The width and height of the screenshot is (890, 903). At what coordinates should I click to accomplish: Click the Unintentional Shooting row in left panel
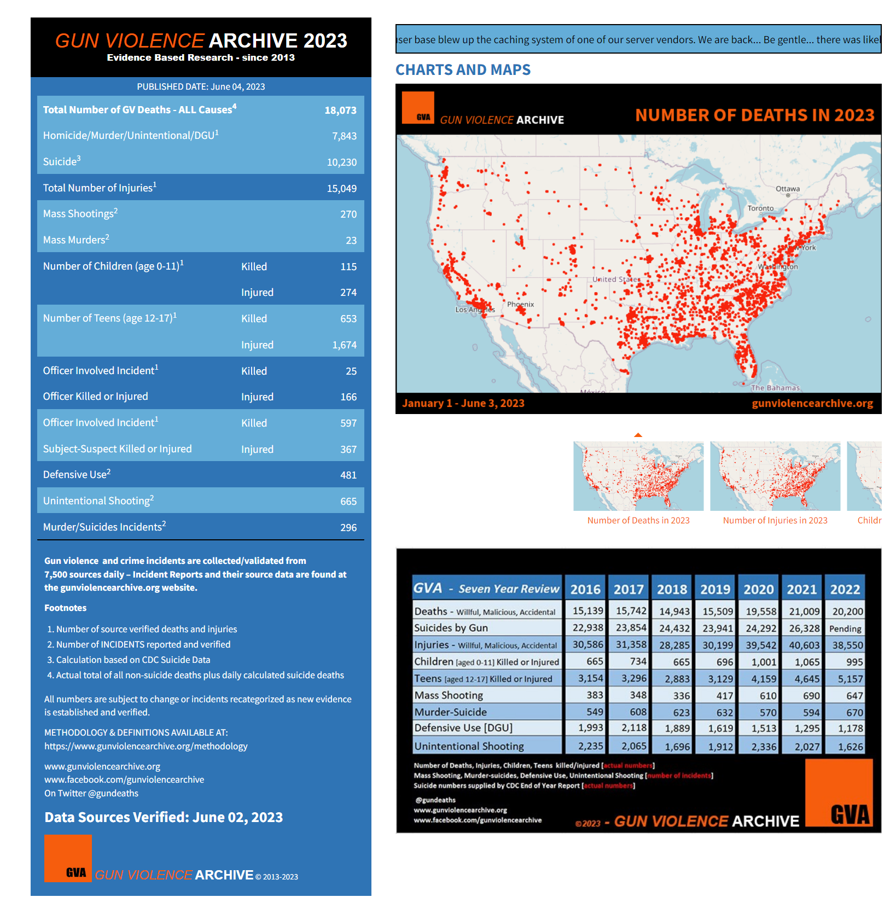(x=201, y=500)
